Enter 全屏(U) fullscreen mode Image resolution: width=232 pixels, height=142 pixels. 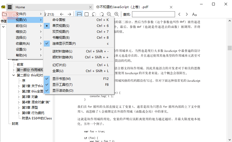click(x=79, y=71)
